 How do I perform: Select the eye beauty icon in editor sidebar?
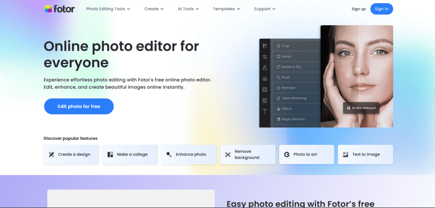click(265, 79)
